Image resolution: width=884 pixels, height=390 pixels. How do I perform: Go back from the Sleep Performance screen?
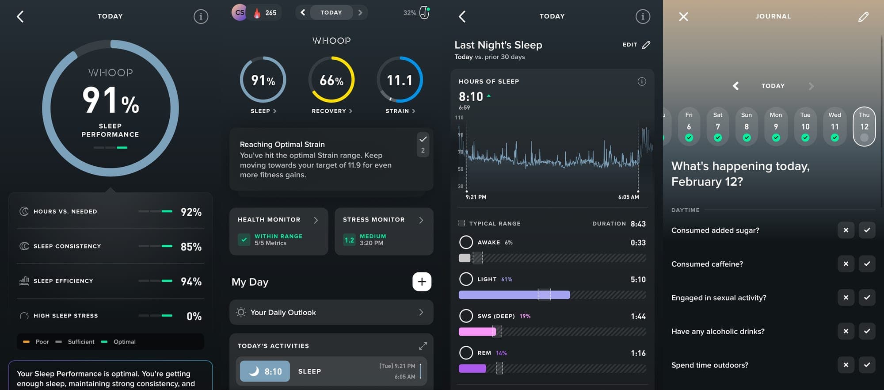point(20,17)
